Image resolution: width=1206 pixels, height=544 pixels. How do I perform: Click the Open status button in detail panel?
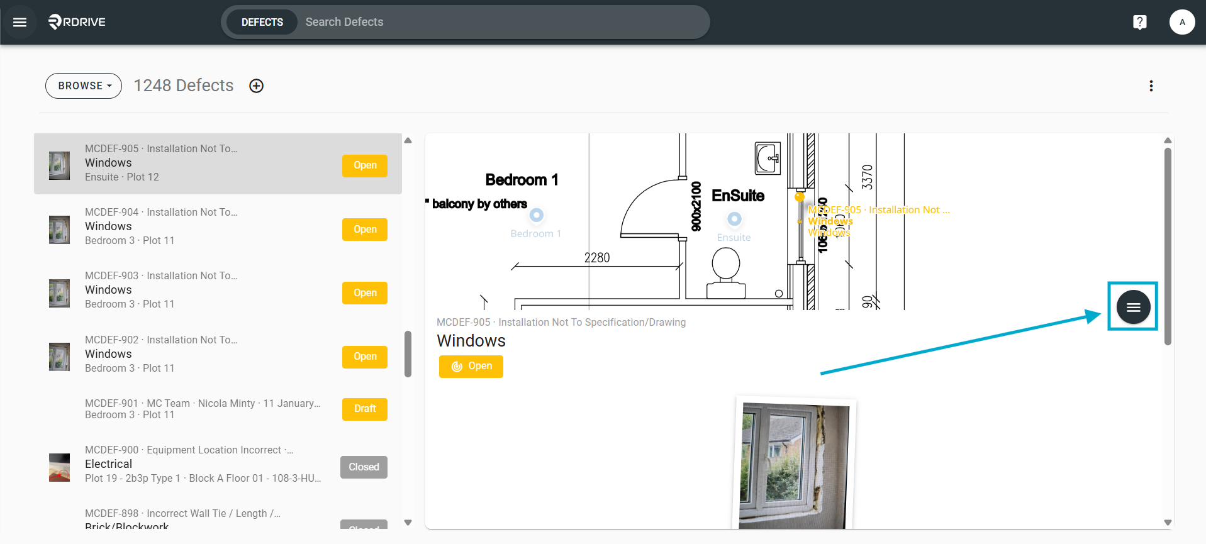471,366
